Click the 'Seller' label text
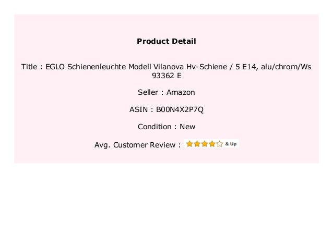 (148, 92)
